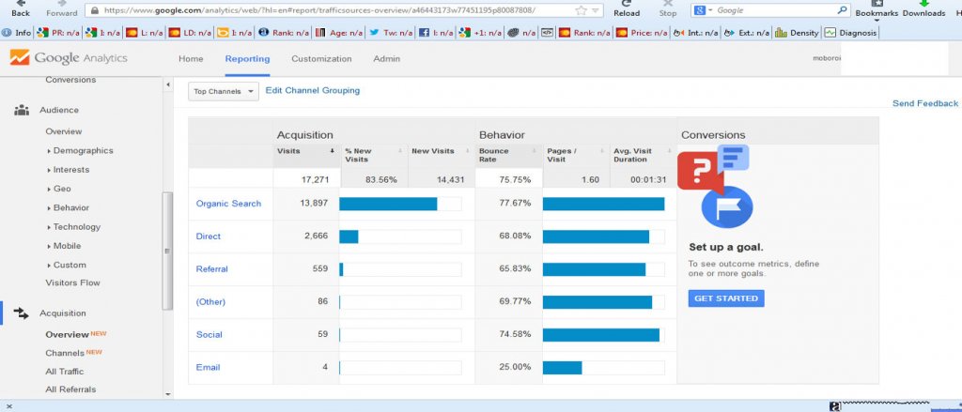The width and height of the screenshot is (962, 412).
Task: Open the Admin tab
Action: pyautogui.click(x=386, y=59)
